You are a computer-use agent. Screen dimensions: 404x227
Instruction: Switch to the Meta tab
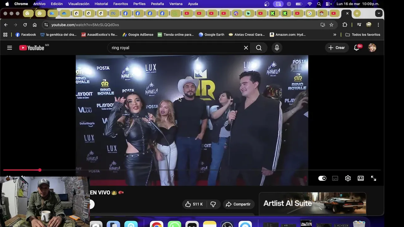click(113, 13)
